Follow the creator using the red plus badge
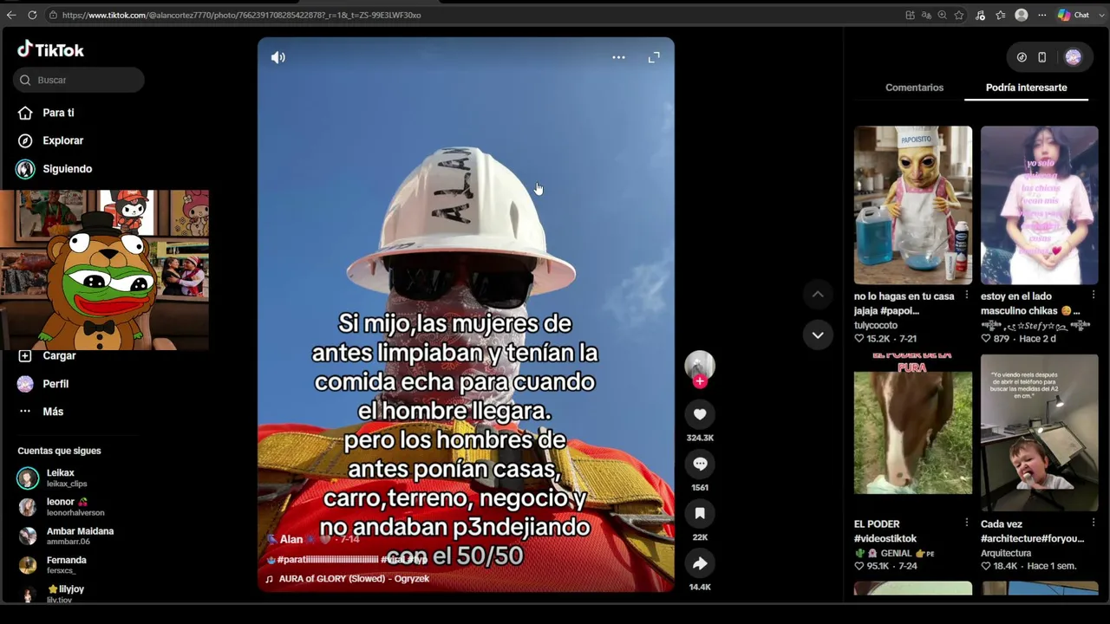Image resolution: width=1110 pixels, height=624 pixels. pos(700,381)
